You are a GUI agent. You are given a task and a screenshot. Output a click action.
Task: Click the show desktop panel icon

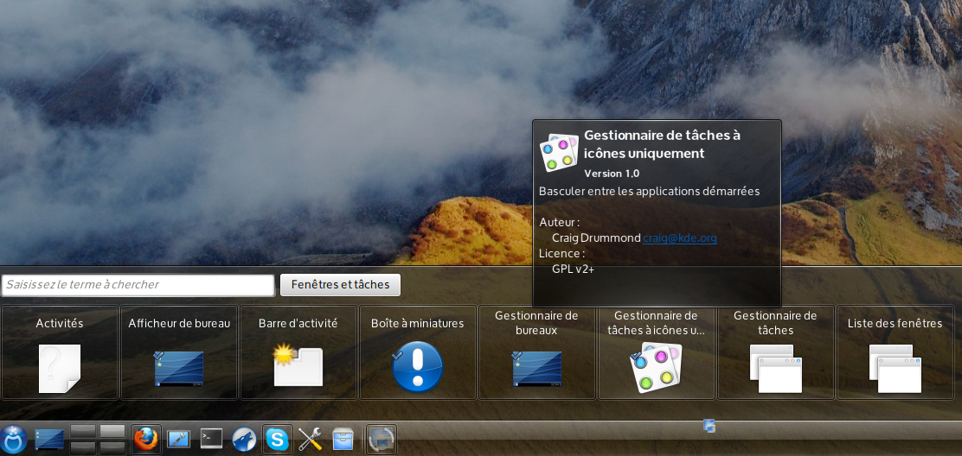tap(49, 440)
